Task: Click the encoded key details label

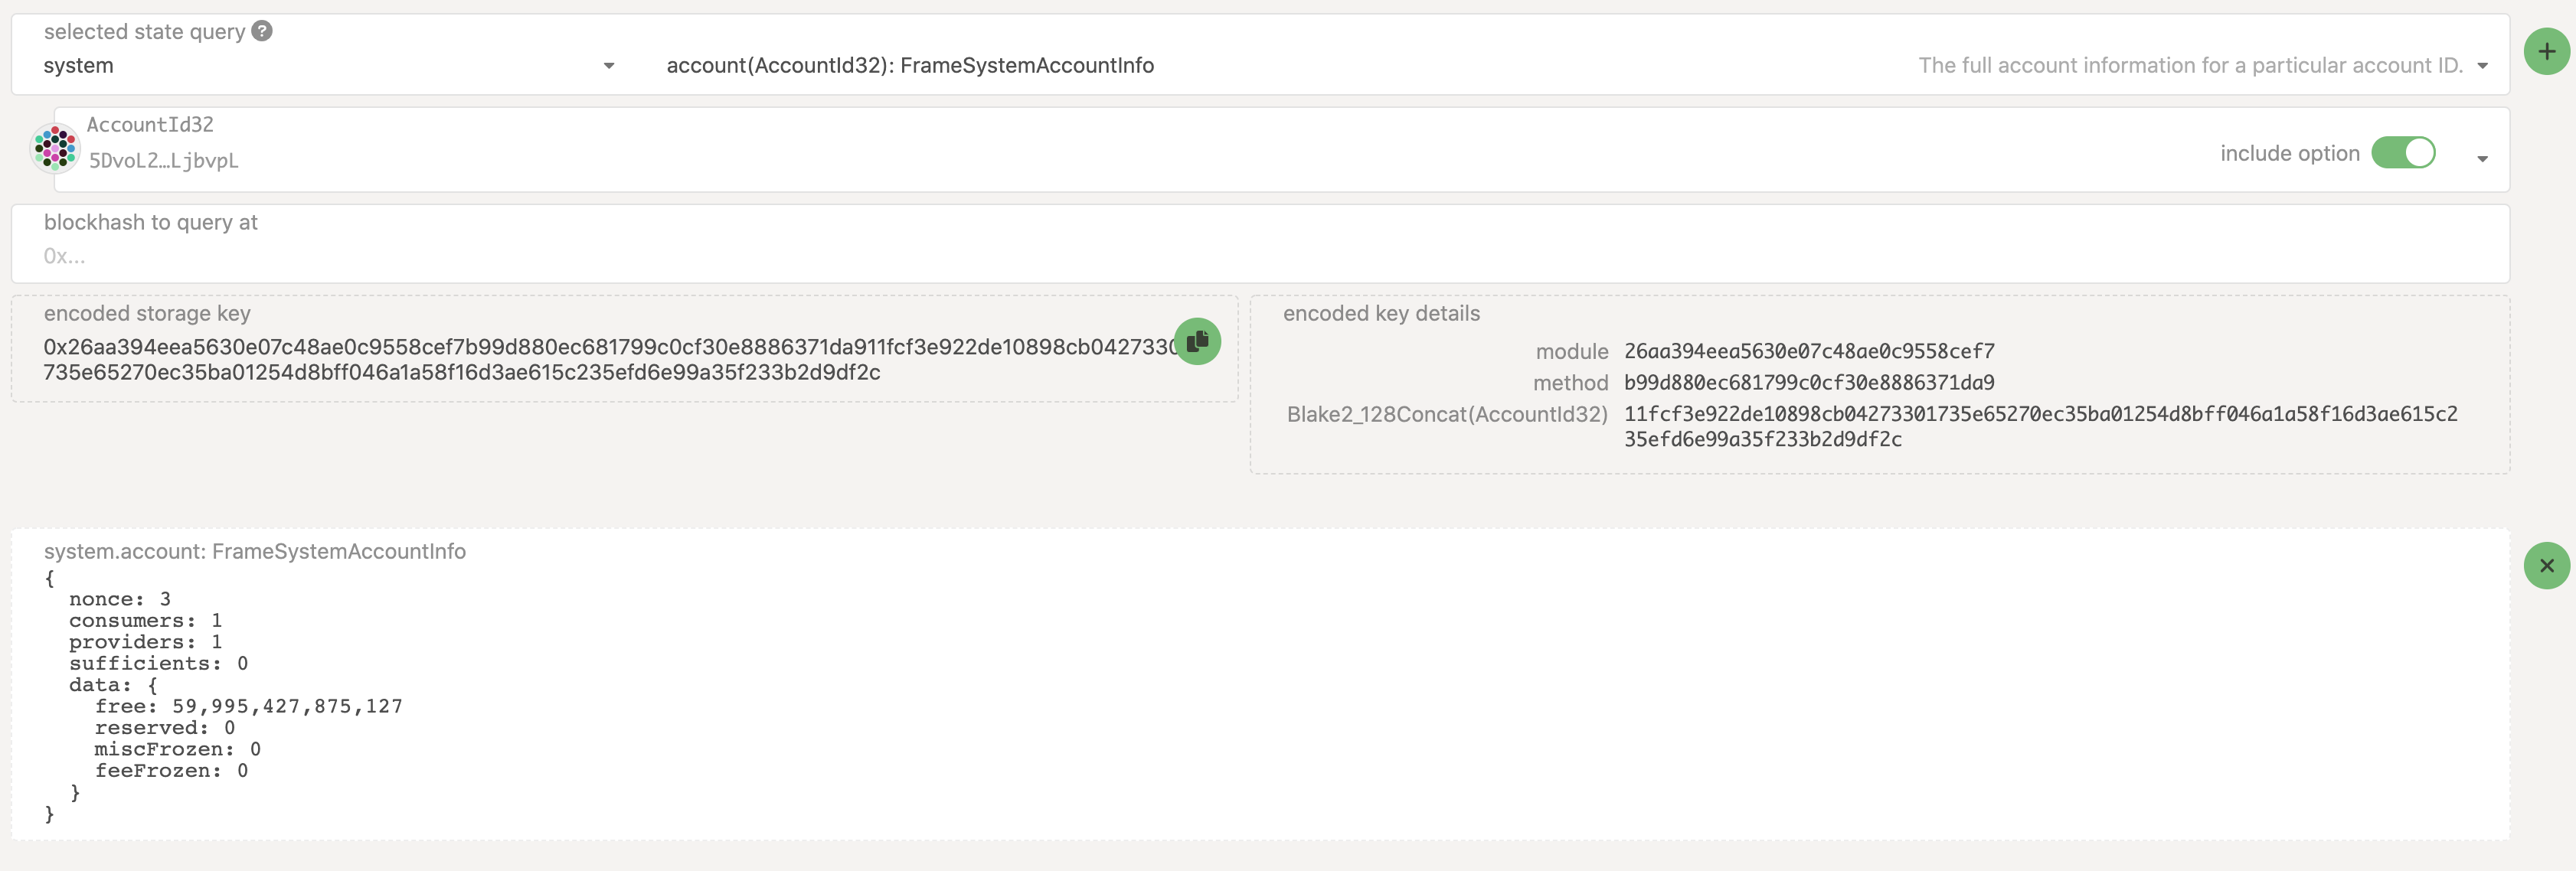Action: tap(1381, 313)
